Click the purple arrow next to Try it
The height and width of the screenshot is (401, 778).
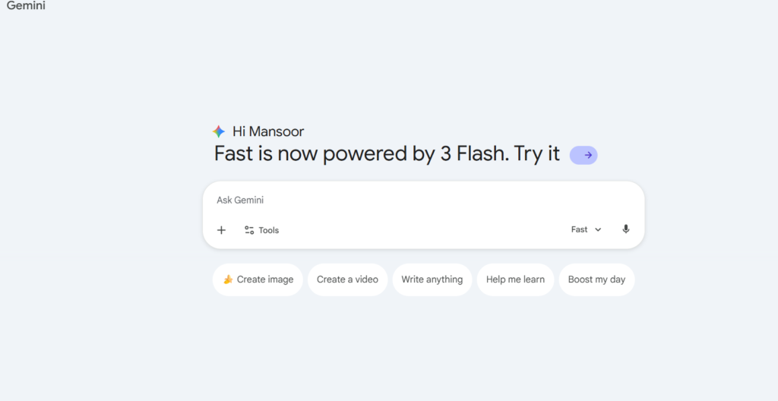point(583,155)
